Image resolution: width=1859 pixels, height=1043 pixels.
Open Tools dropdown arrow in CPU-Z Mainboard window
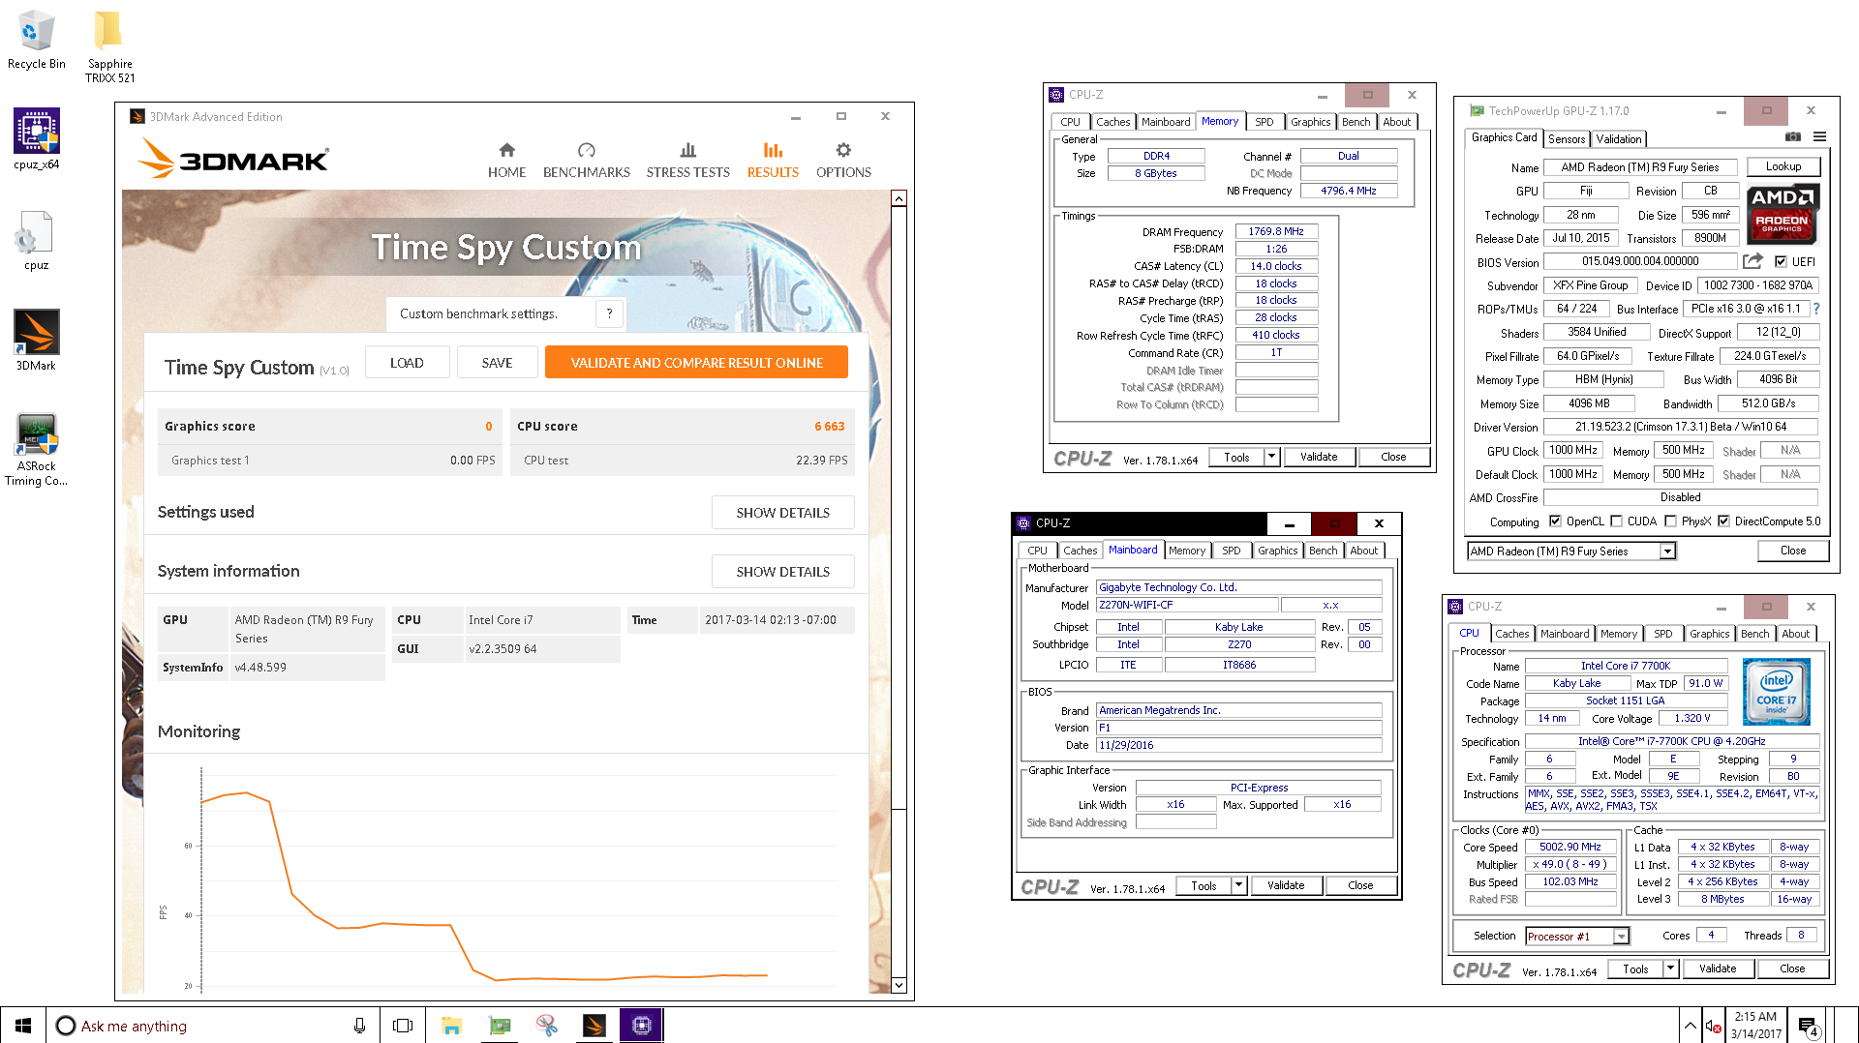[x=1238, y=885]
